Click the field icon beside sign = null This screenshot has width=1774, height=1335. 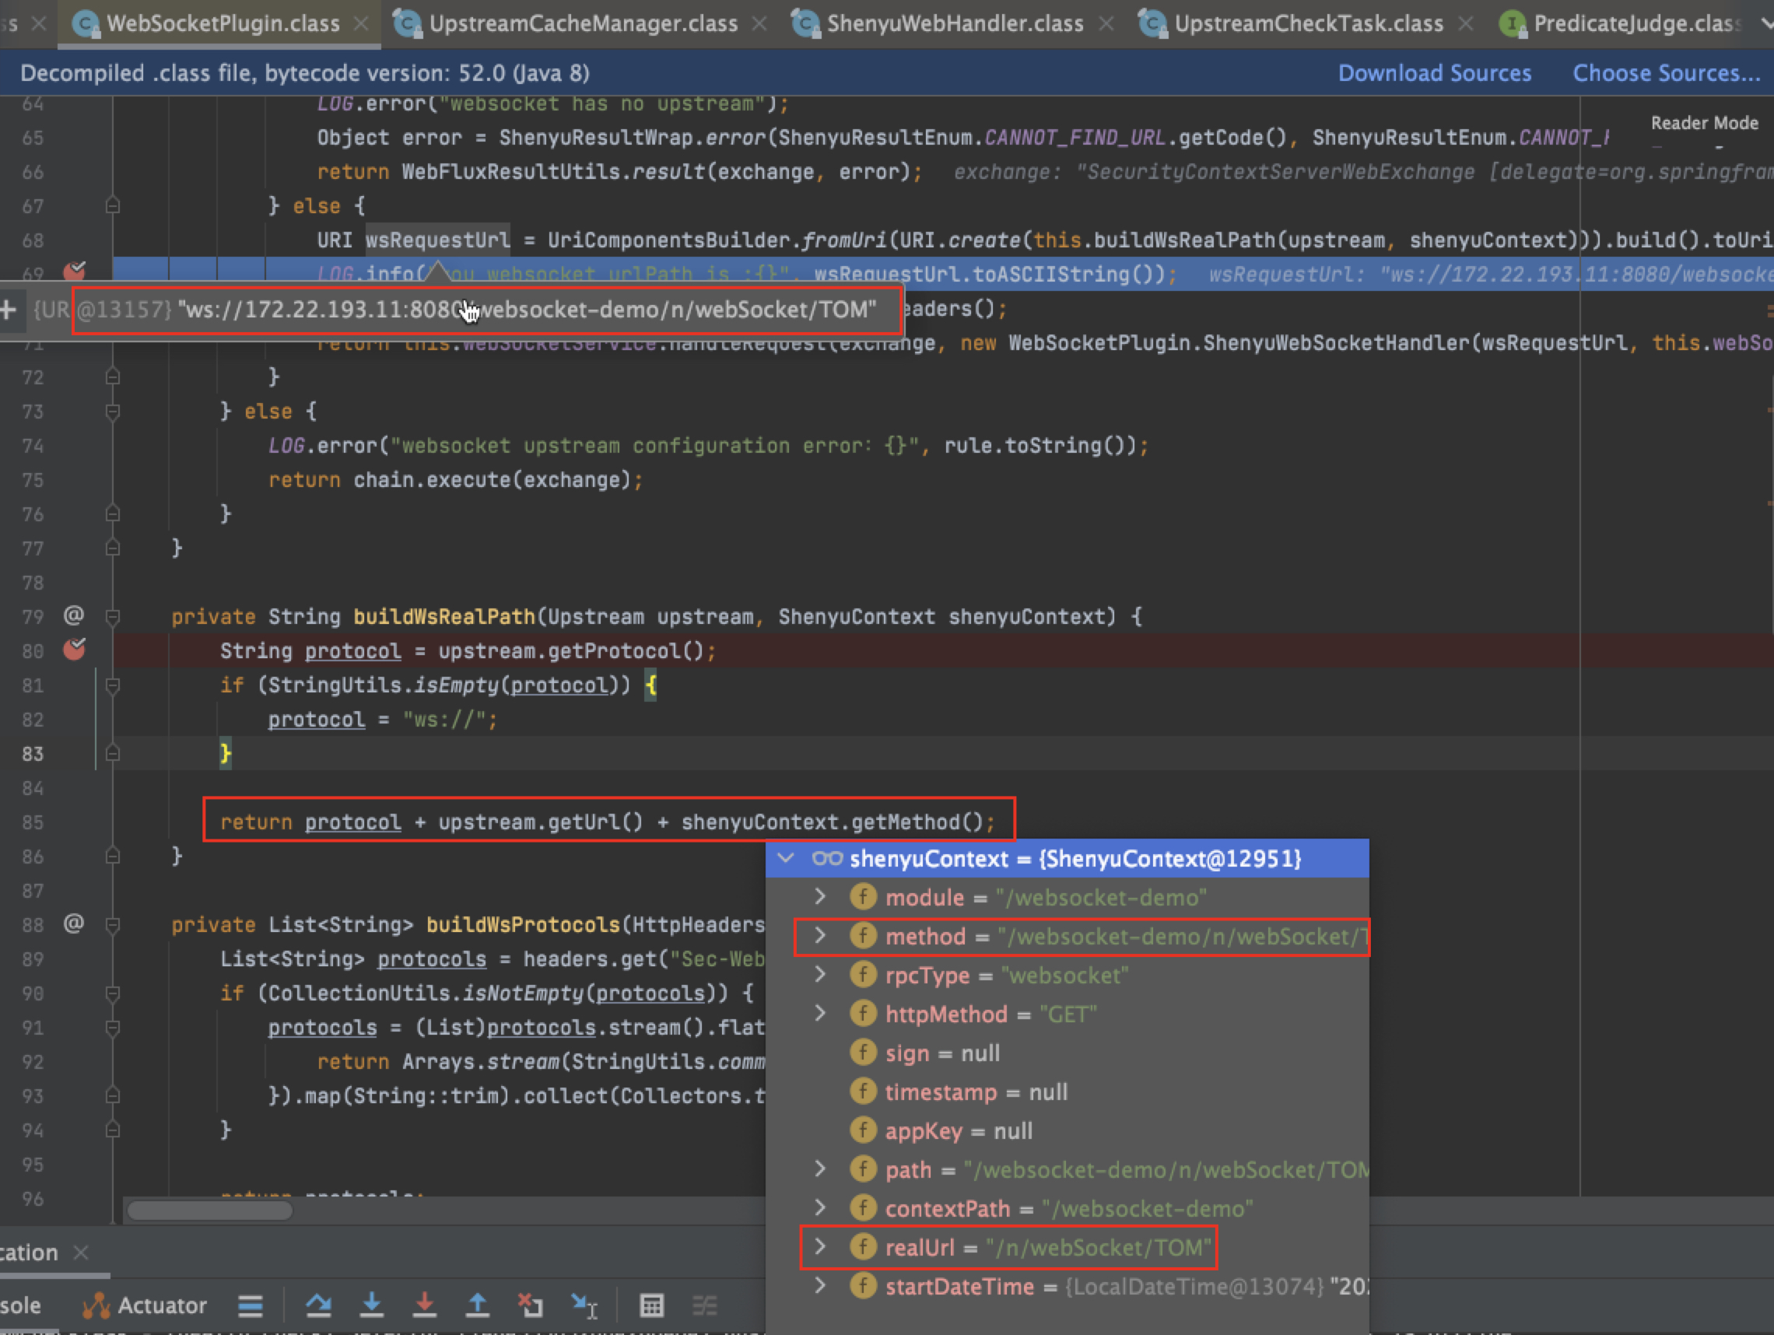coord(863,1053)
